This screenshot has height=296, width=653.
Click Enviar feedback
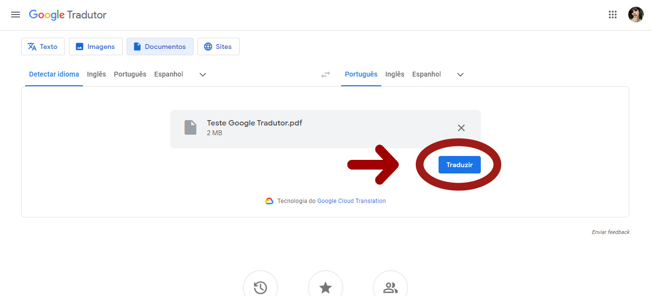tap(610, 232)
